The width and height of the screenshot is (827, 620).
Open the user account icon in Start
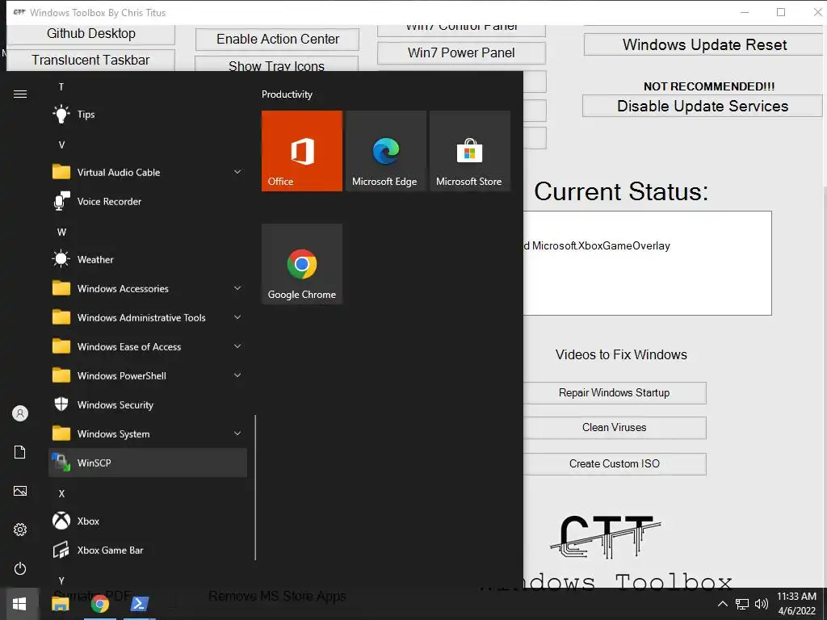20,413
